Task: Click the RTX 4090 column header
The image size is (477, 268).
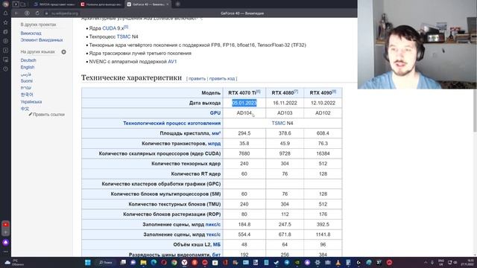Action: coord(323,92)
